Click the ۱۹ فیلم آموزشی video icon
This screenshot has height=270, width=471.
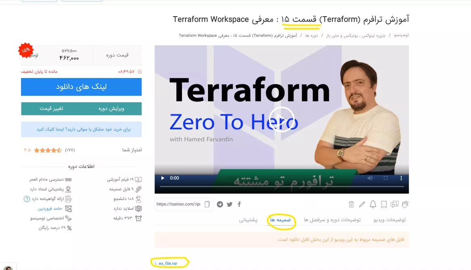pyautogui.click(x=139, y=179)
